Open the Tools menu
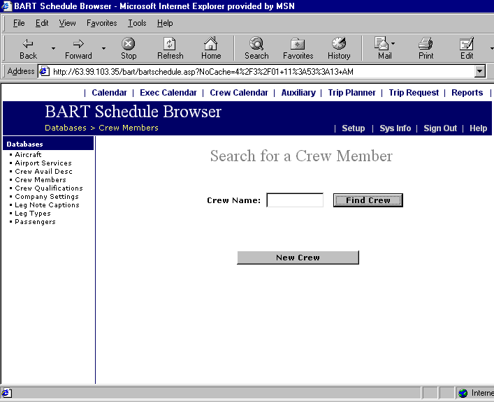494x402 pixels. point(137,23)
